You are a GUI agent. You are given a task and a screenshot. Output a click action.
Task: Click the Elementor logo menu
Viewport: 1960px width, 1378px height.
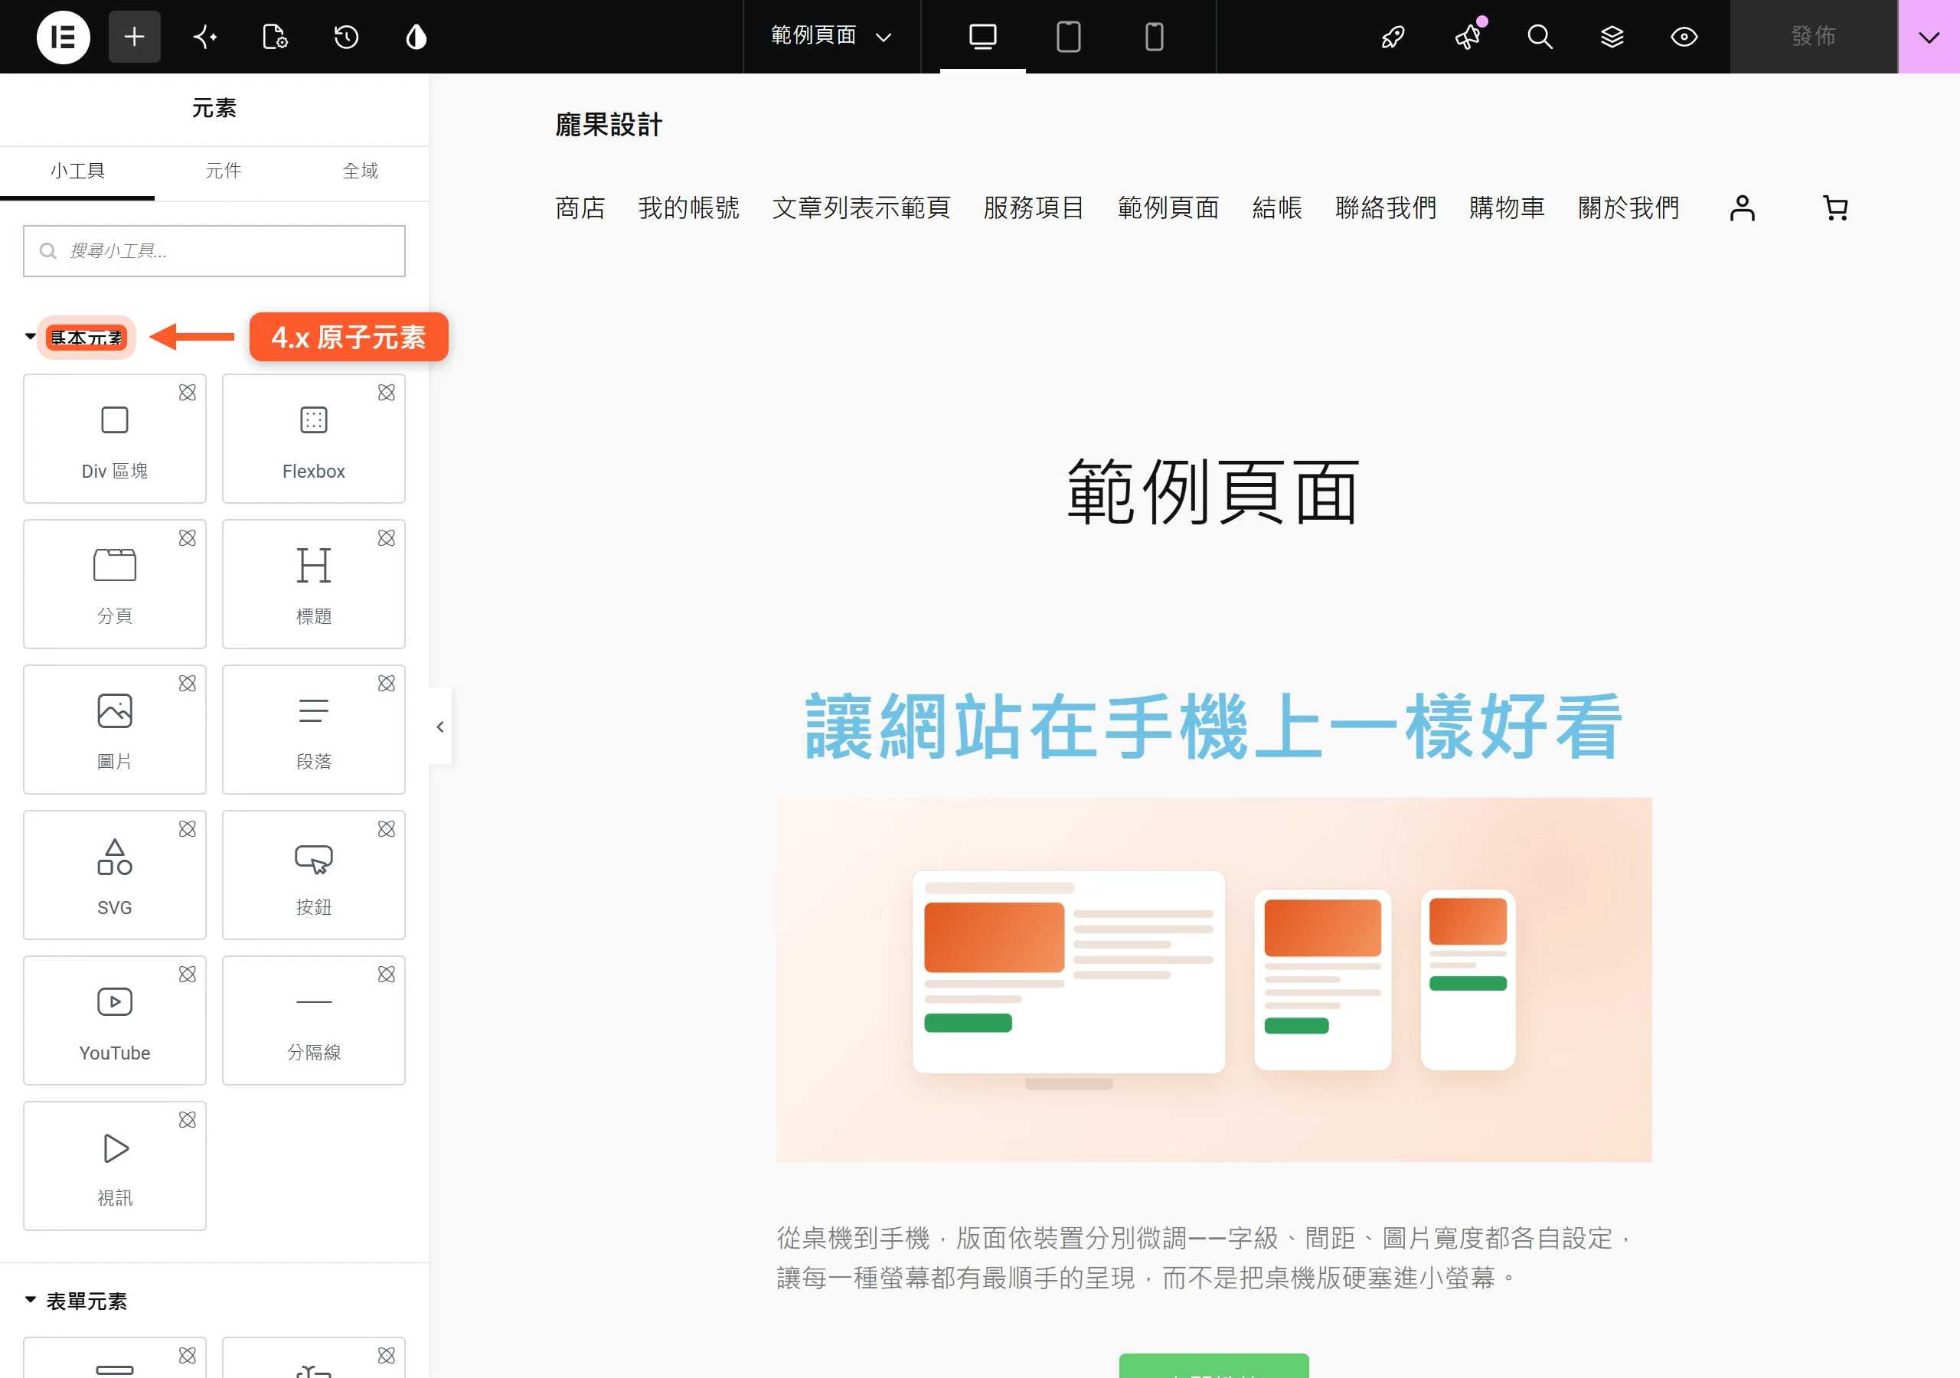[x=64, y=37]
